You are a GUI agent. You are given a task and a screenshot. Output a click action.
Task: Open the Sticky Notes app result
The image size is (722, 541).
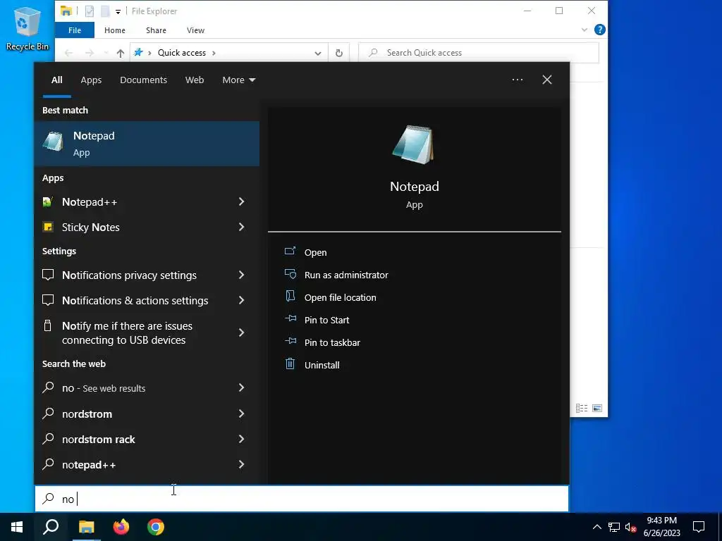[x=137, y=228]
